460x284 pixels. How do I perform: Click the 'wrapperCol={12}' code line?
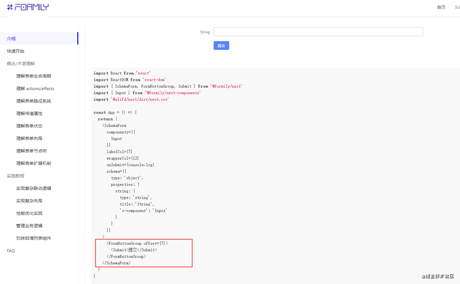click(x=123, y=158)
